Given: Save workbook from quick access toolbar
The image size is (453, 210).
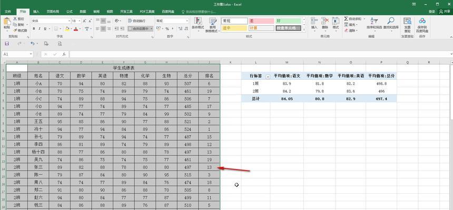Looking at the screenshot, I should (7, 44).
